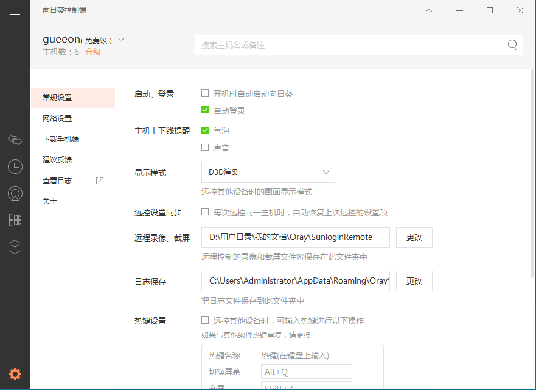Image resolution: width=536 pixels, height=390 pixels.
Task: Enable 远控设置同步 auto-restore checkbox
Action: [205, 212]
